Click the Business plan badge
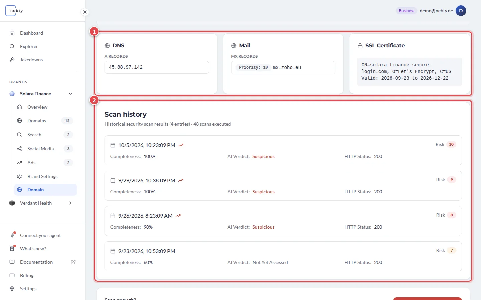Image resolution: width=481 pixels, height=300 pixels. tap(407, 11)
